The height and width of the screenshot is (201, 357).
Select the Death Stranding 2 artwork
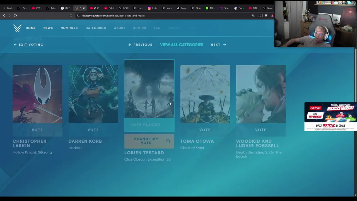coord(261,94)
